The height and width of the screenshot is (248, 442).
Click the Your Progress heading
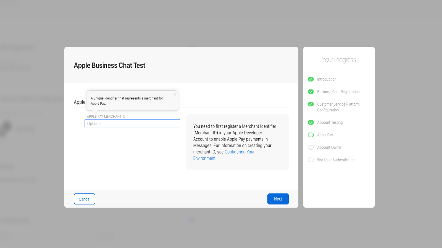(339, 60)
